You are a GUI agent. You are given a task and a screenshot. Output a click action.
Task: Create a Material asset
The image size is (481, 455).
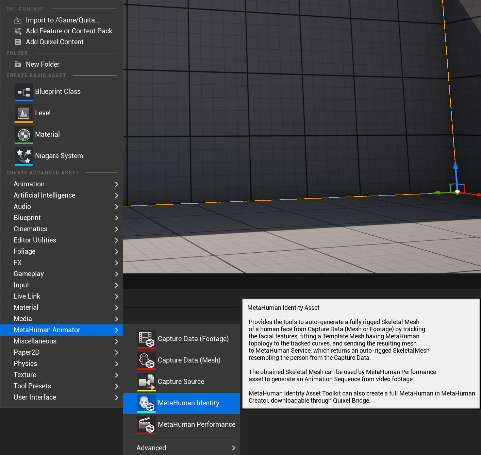tap(47, 134)
